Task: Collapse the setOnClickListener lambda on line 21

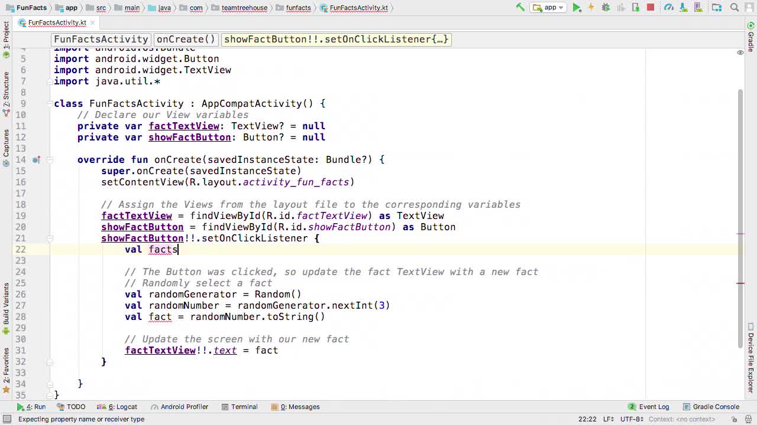Action: [x=50, y=238]
